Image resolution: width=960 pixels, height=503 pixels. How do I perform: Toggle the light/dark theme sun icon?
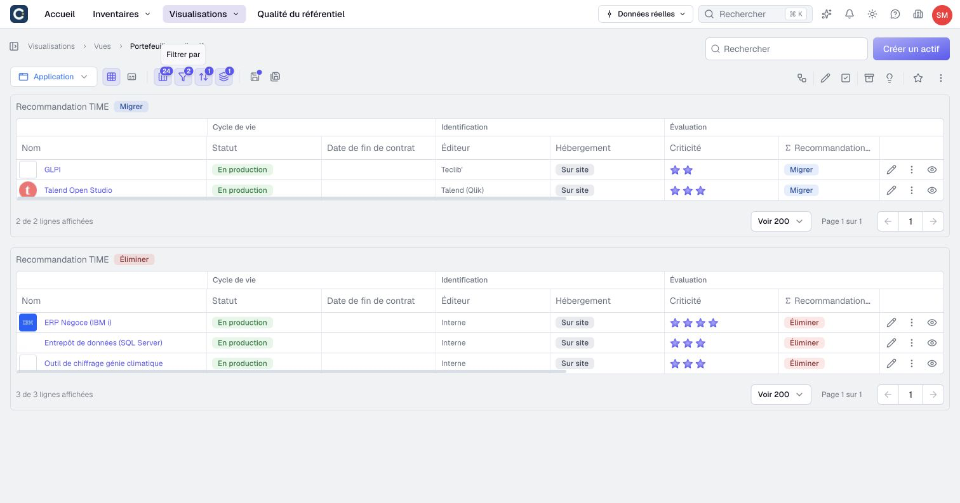click(x=872, y=14)
